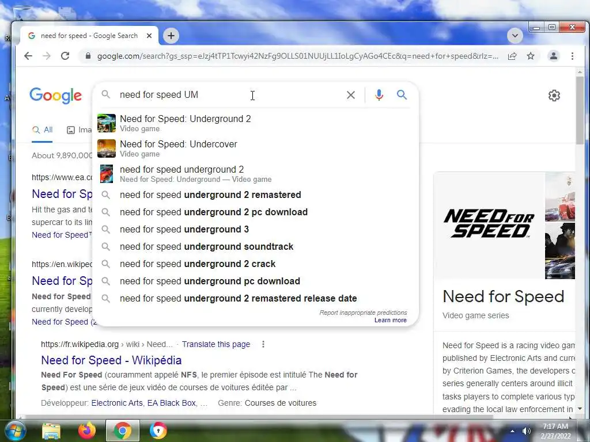Show hidden tray icons arrow
This screenshot has width=590, height=442.
point(512,430)
